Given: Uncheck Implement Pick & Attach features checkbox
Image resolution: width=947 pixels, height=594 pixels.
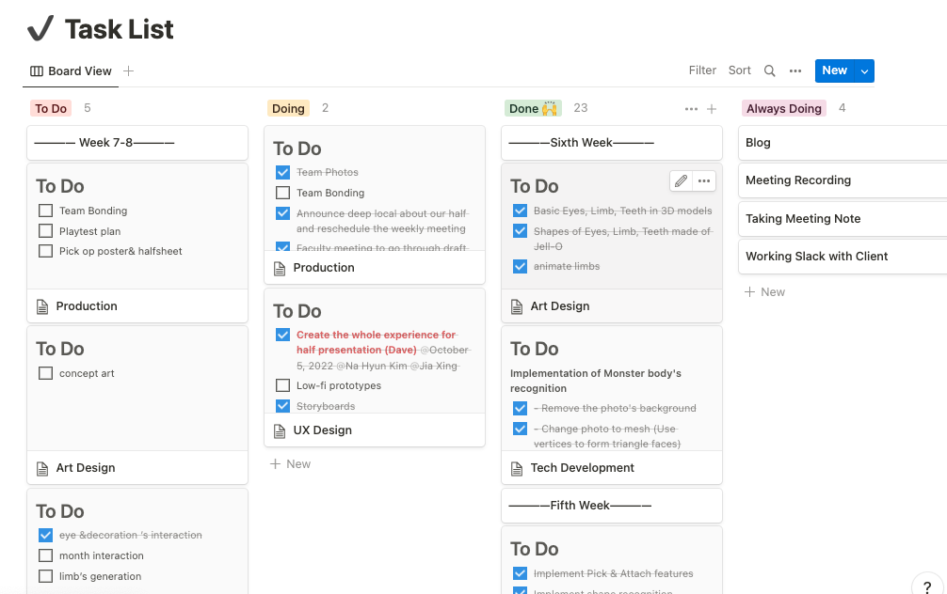Looking at the screenshot, I should click(x=520, y=573).
